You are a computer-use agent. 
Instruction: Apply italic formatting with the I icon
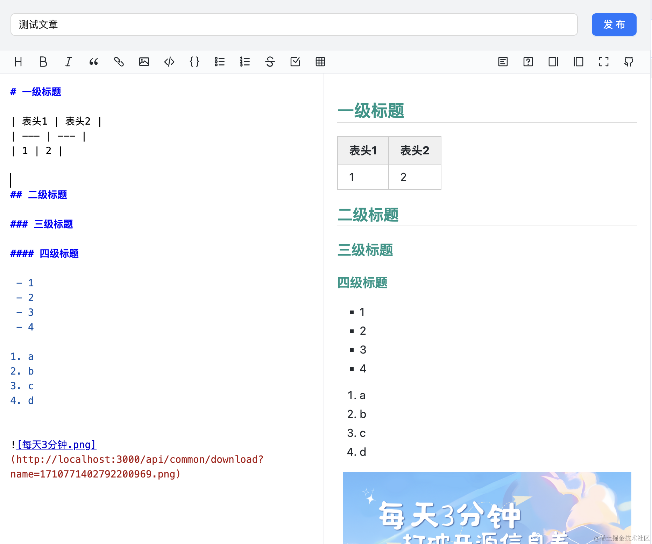(x=69, y=62)
